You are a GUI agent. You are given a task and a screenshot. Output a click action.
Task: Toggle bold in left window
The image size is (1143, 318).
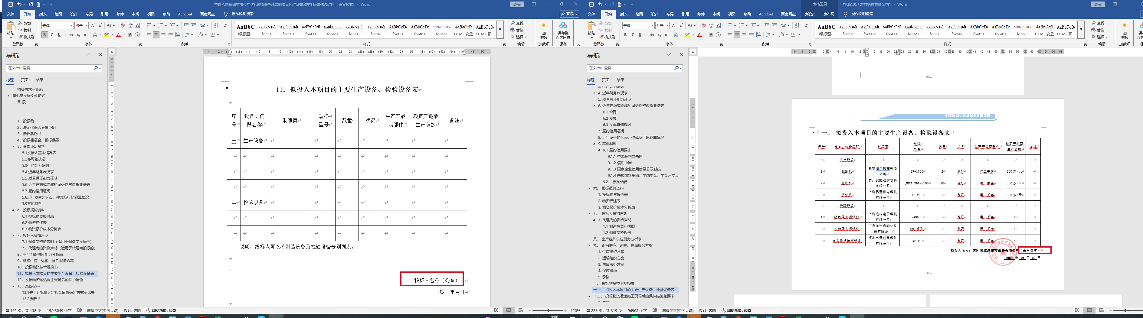(x=44, y=35)
